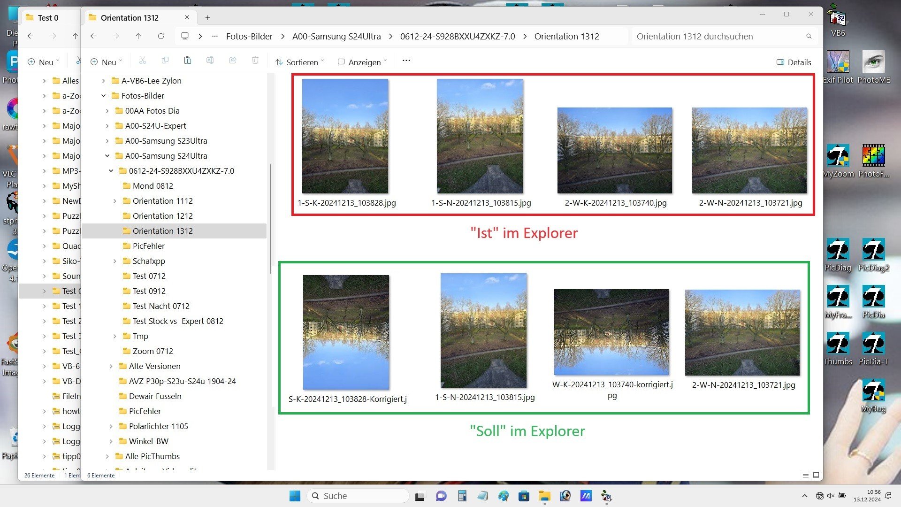Collapse the Fotos-Bilder tree node
The height and width of the screenshot is (507, 901).
point(103,96)
